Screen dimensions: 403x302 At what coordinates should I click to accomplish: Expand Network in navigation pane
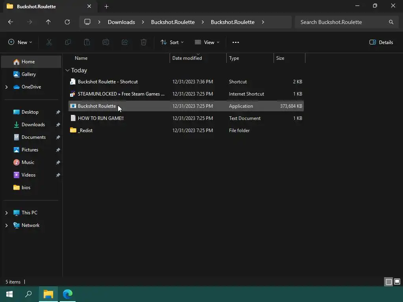pos(6,225)
